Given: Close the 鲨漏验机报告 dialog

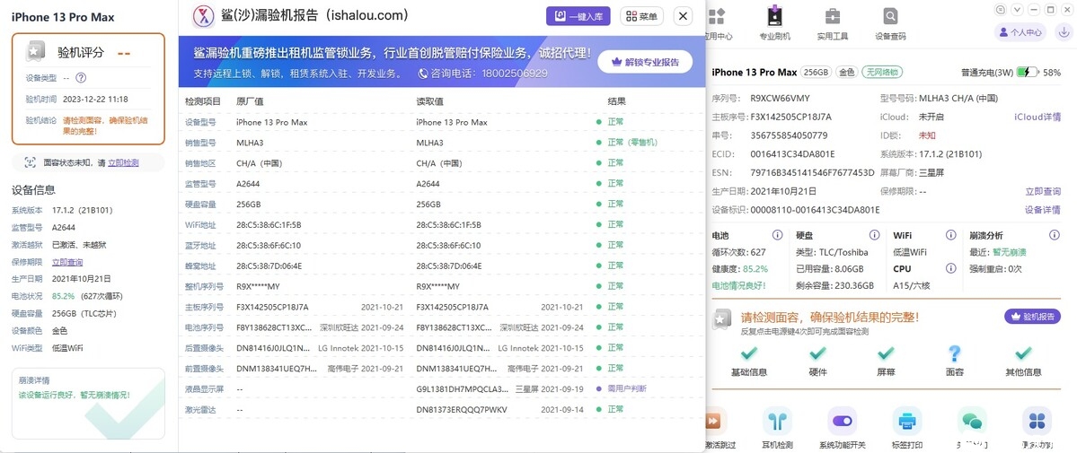Looking at the screenshot, I should pos(683,16).
